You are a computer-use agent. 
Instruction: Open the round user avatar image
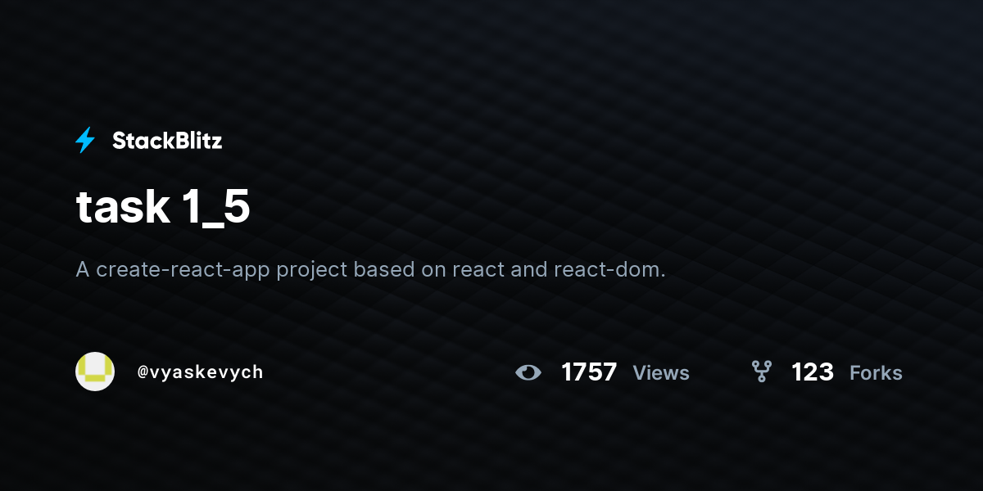point(95,372)
